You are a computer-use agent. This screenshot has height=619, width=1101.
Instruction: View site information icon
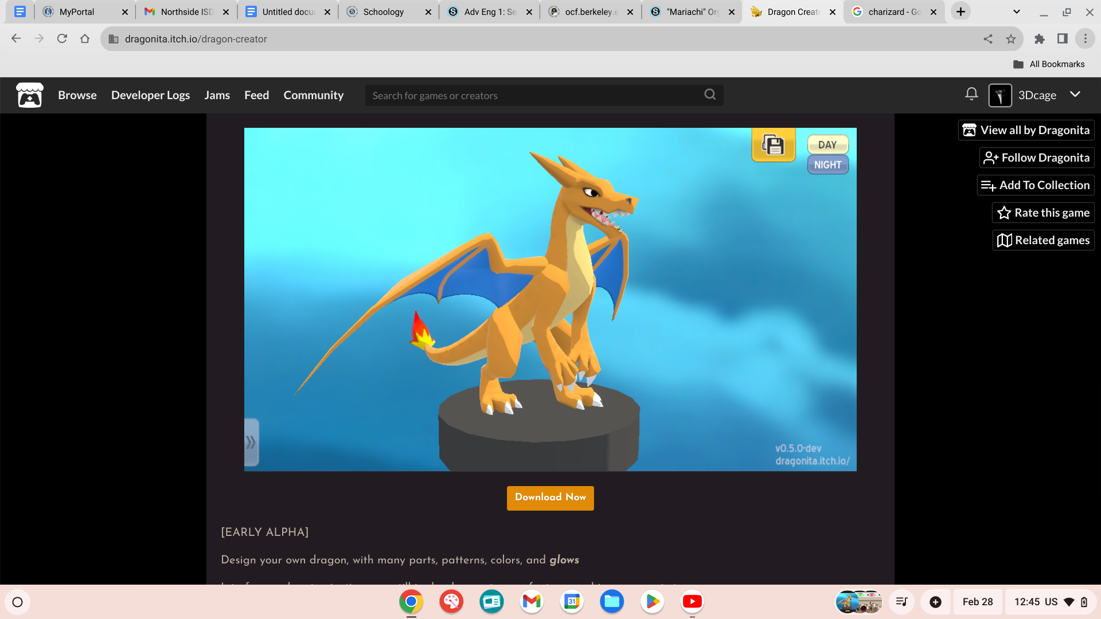pyautogui.click(x=114, y=39)
